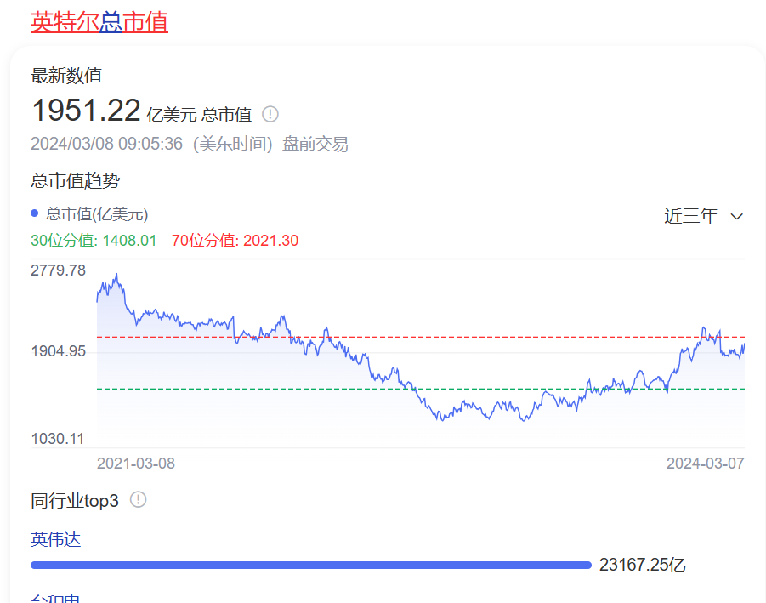Select the 30位分值: 1408.01 label
766x603 pixels.
(x=94, y=241)
